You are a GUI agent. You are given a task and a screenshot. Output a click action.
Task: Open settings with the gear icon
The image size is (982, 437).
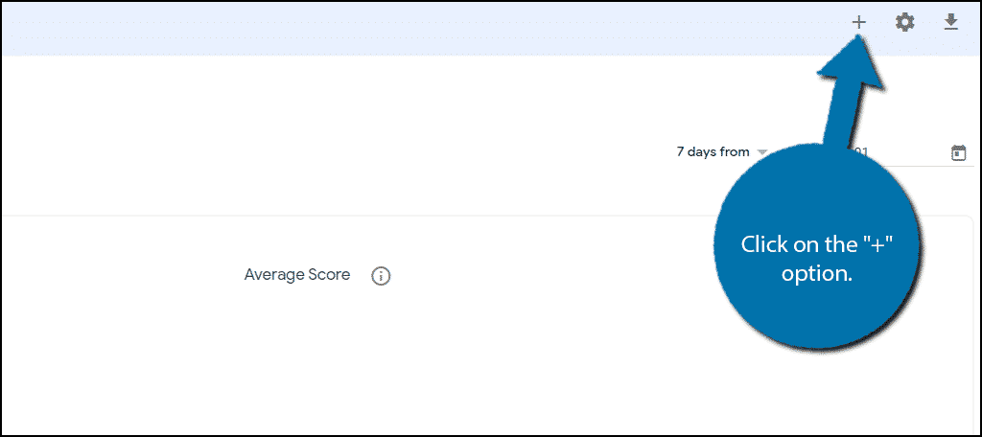tap(904, 22)
